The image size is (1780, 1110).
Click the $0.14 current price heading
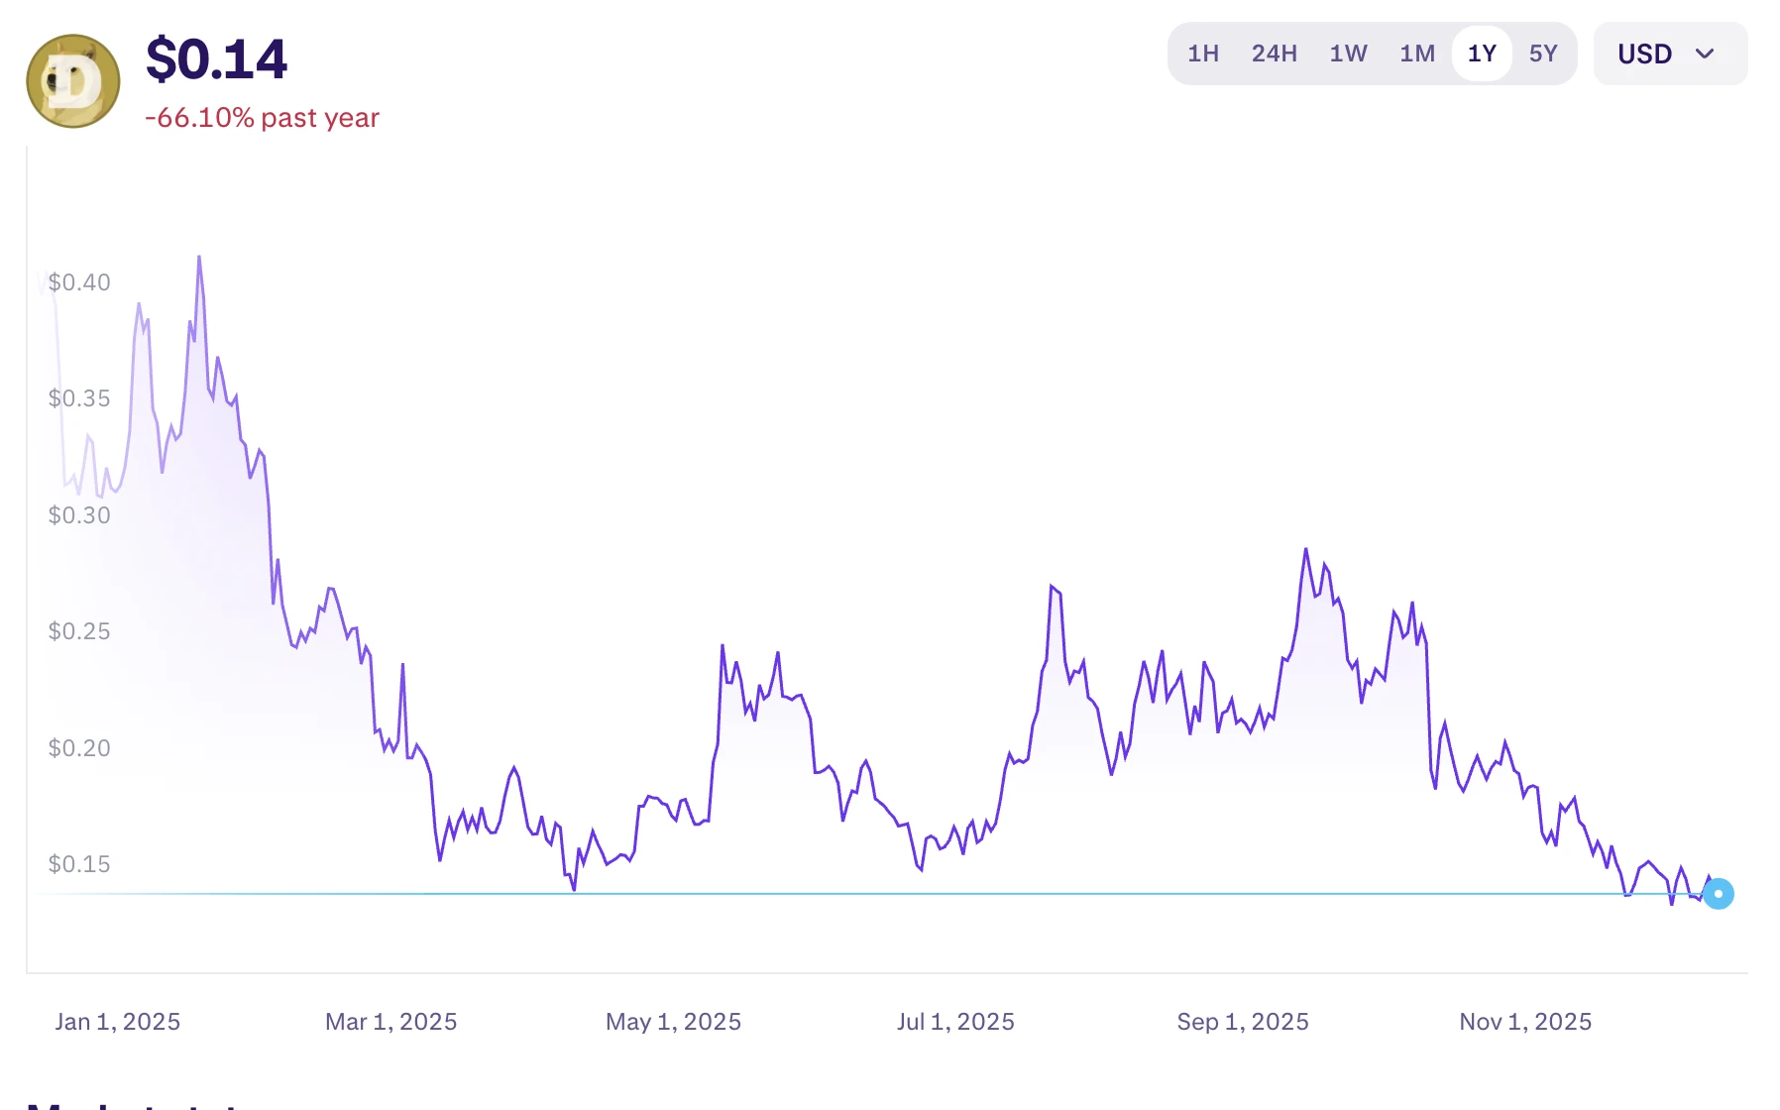coord(216,59)
